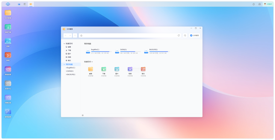This screenshot has height=140, width=275.
Task: Launch the 影视 video desktop icon
Action: 8,55
